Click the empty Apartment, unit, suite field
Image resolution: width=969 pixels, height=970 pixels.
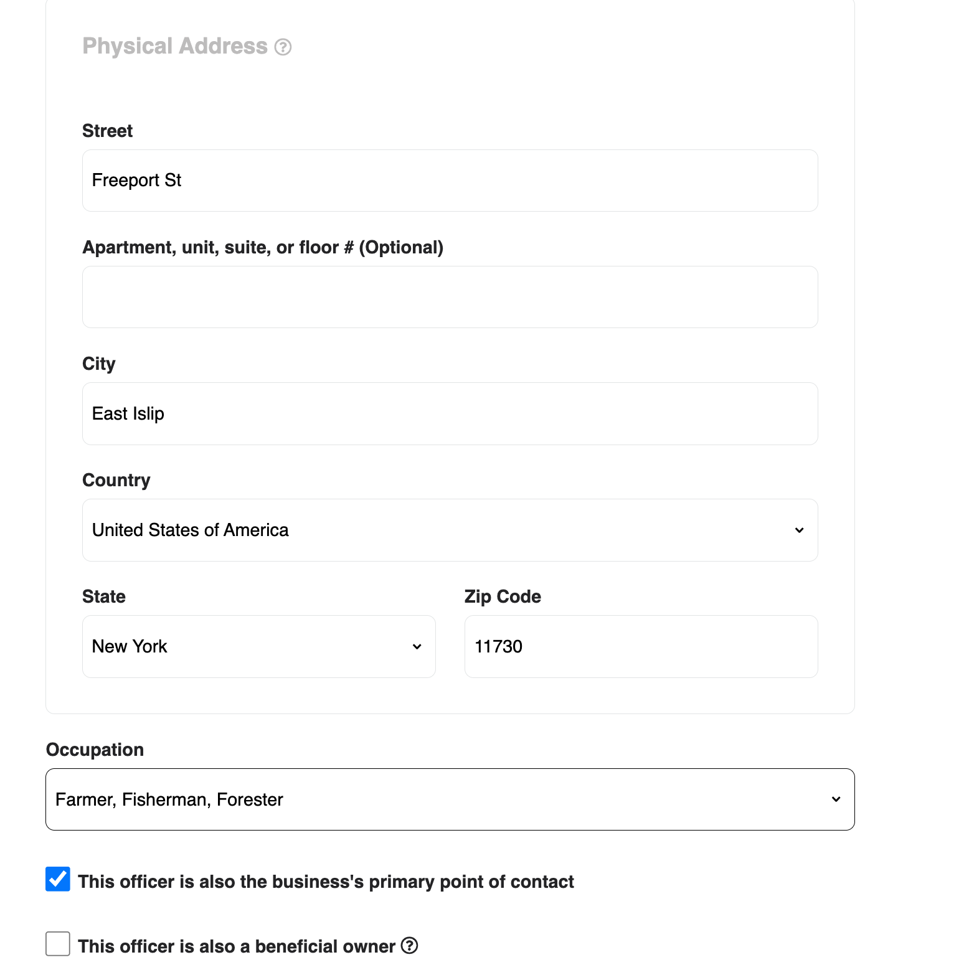click(x=450, y=297)
